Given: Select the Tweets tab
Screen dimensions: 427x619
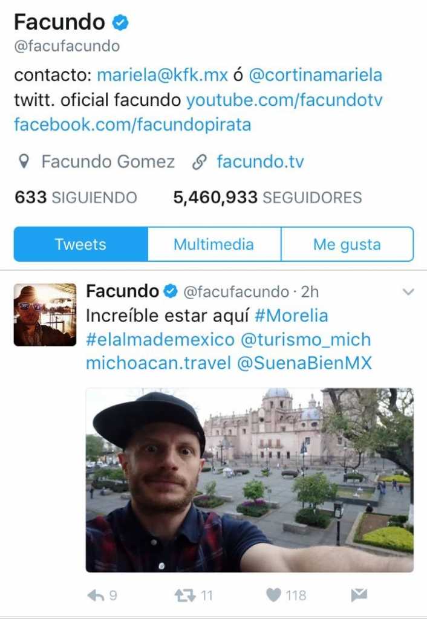Looking at the screenshot, I should [80, 244].
